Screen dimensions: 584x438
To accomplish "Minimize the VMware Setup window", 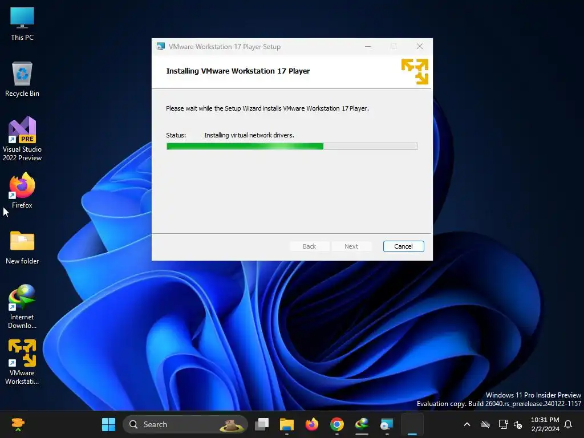I will [368, 46].
